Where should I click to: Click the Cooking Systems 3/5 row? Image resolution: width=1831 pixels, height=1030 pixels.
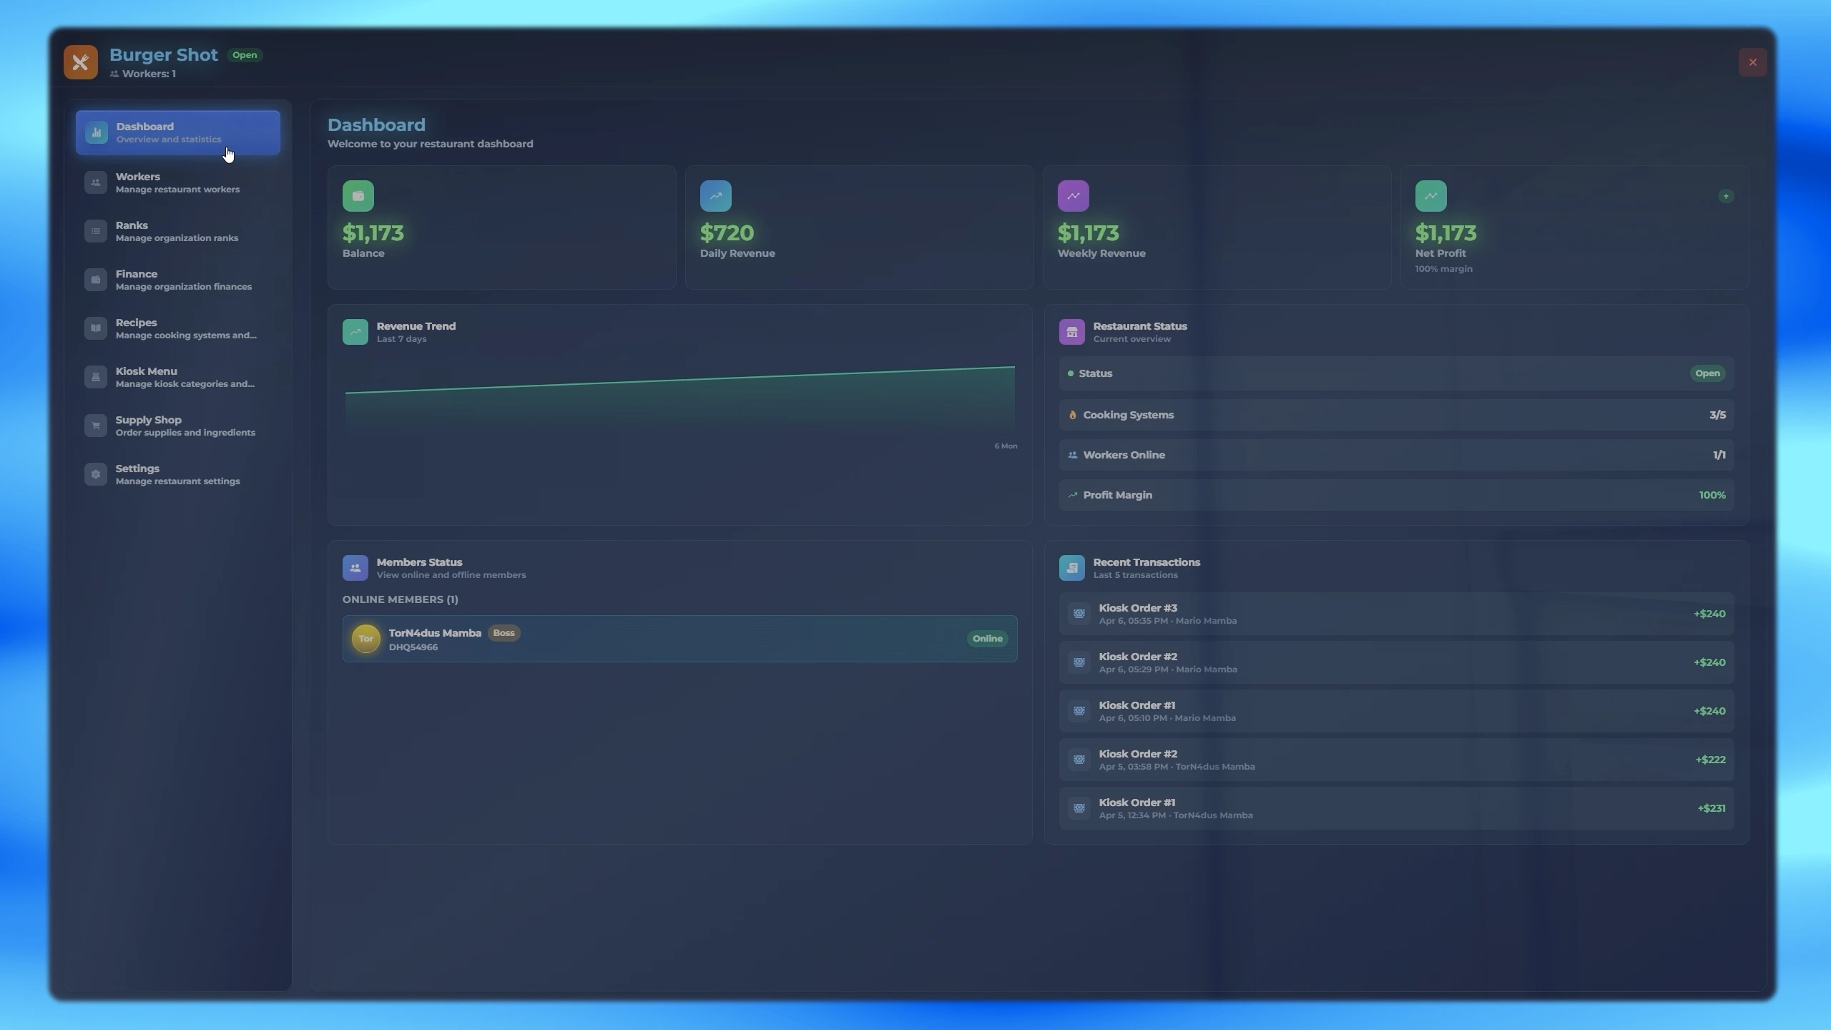1396,415
